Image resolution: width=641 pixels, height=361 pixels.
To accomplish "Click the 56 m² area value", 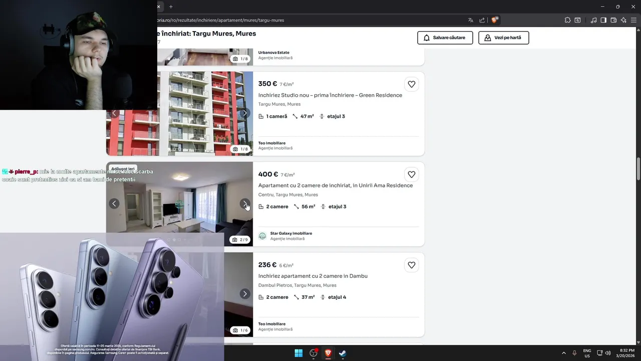I will (x=308, y=207).
